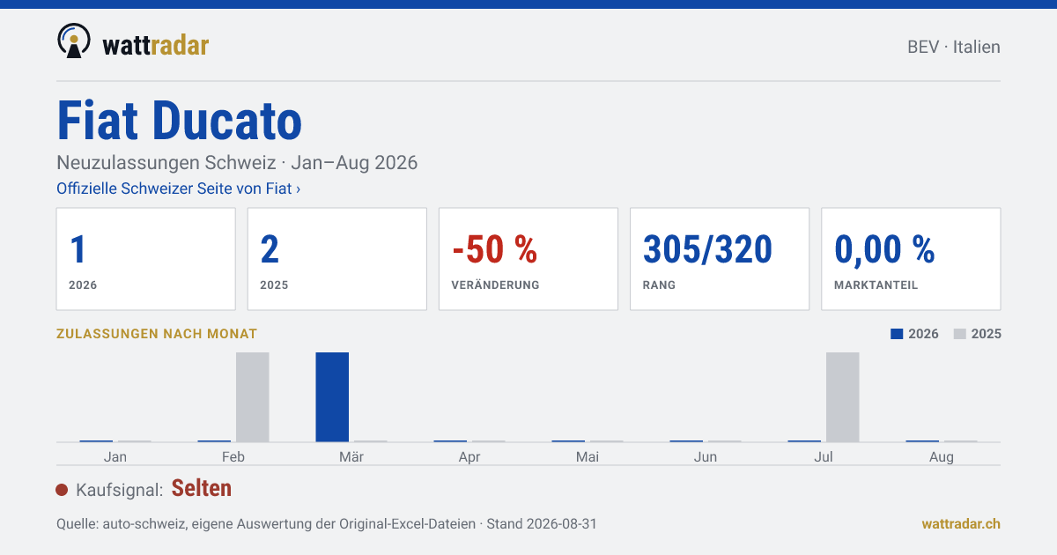This screenshot has height=555, width=1057.
Task: Click the Mai axis label
Action: [588, 457]
